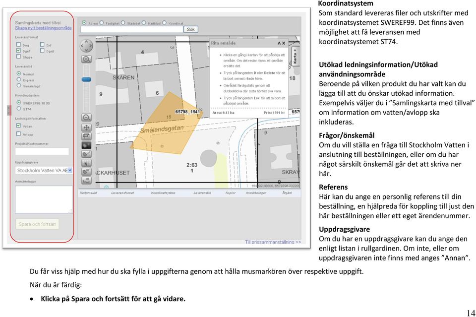Open the Karta + side tab
Viewport: 476px width, 317px height.
295,57
